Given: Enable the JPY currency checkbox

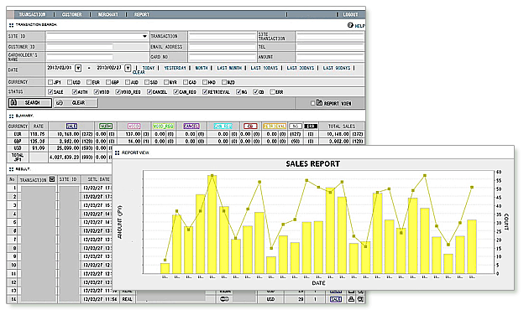Looking at the screenshot, I should [x=50, y=82].
